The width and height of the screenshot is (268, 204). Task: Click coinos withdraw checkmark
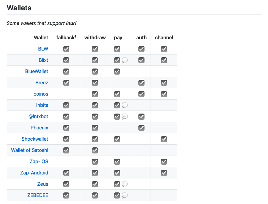tap(95, 94)
